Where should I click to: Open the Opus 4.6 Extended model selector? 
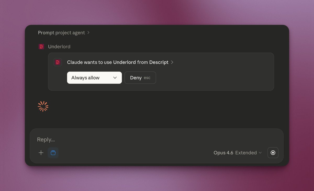coord(238,153)
